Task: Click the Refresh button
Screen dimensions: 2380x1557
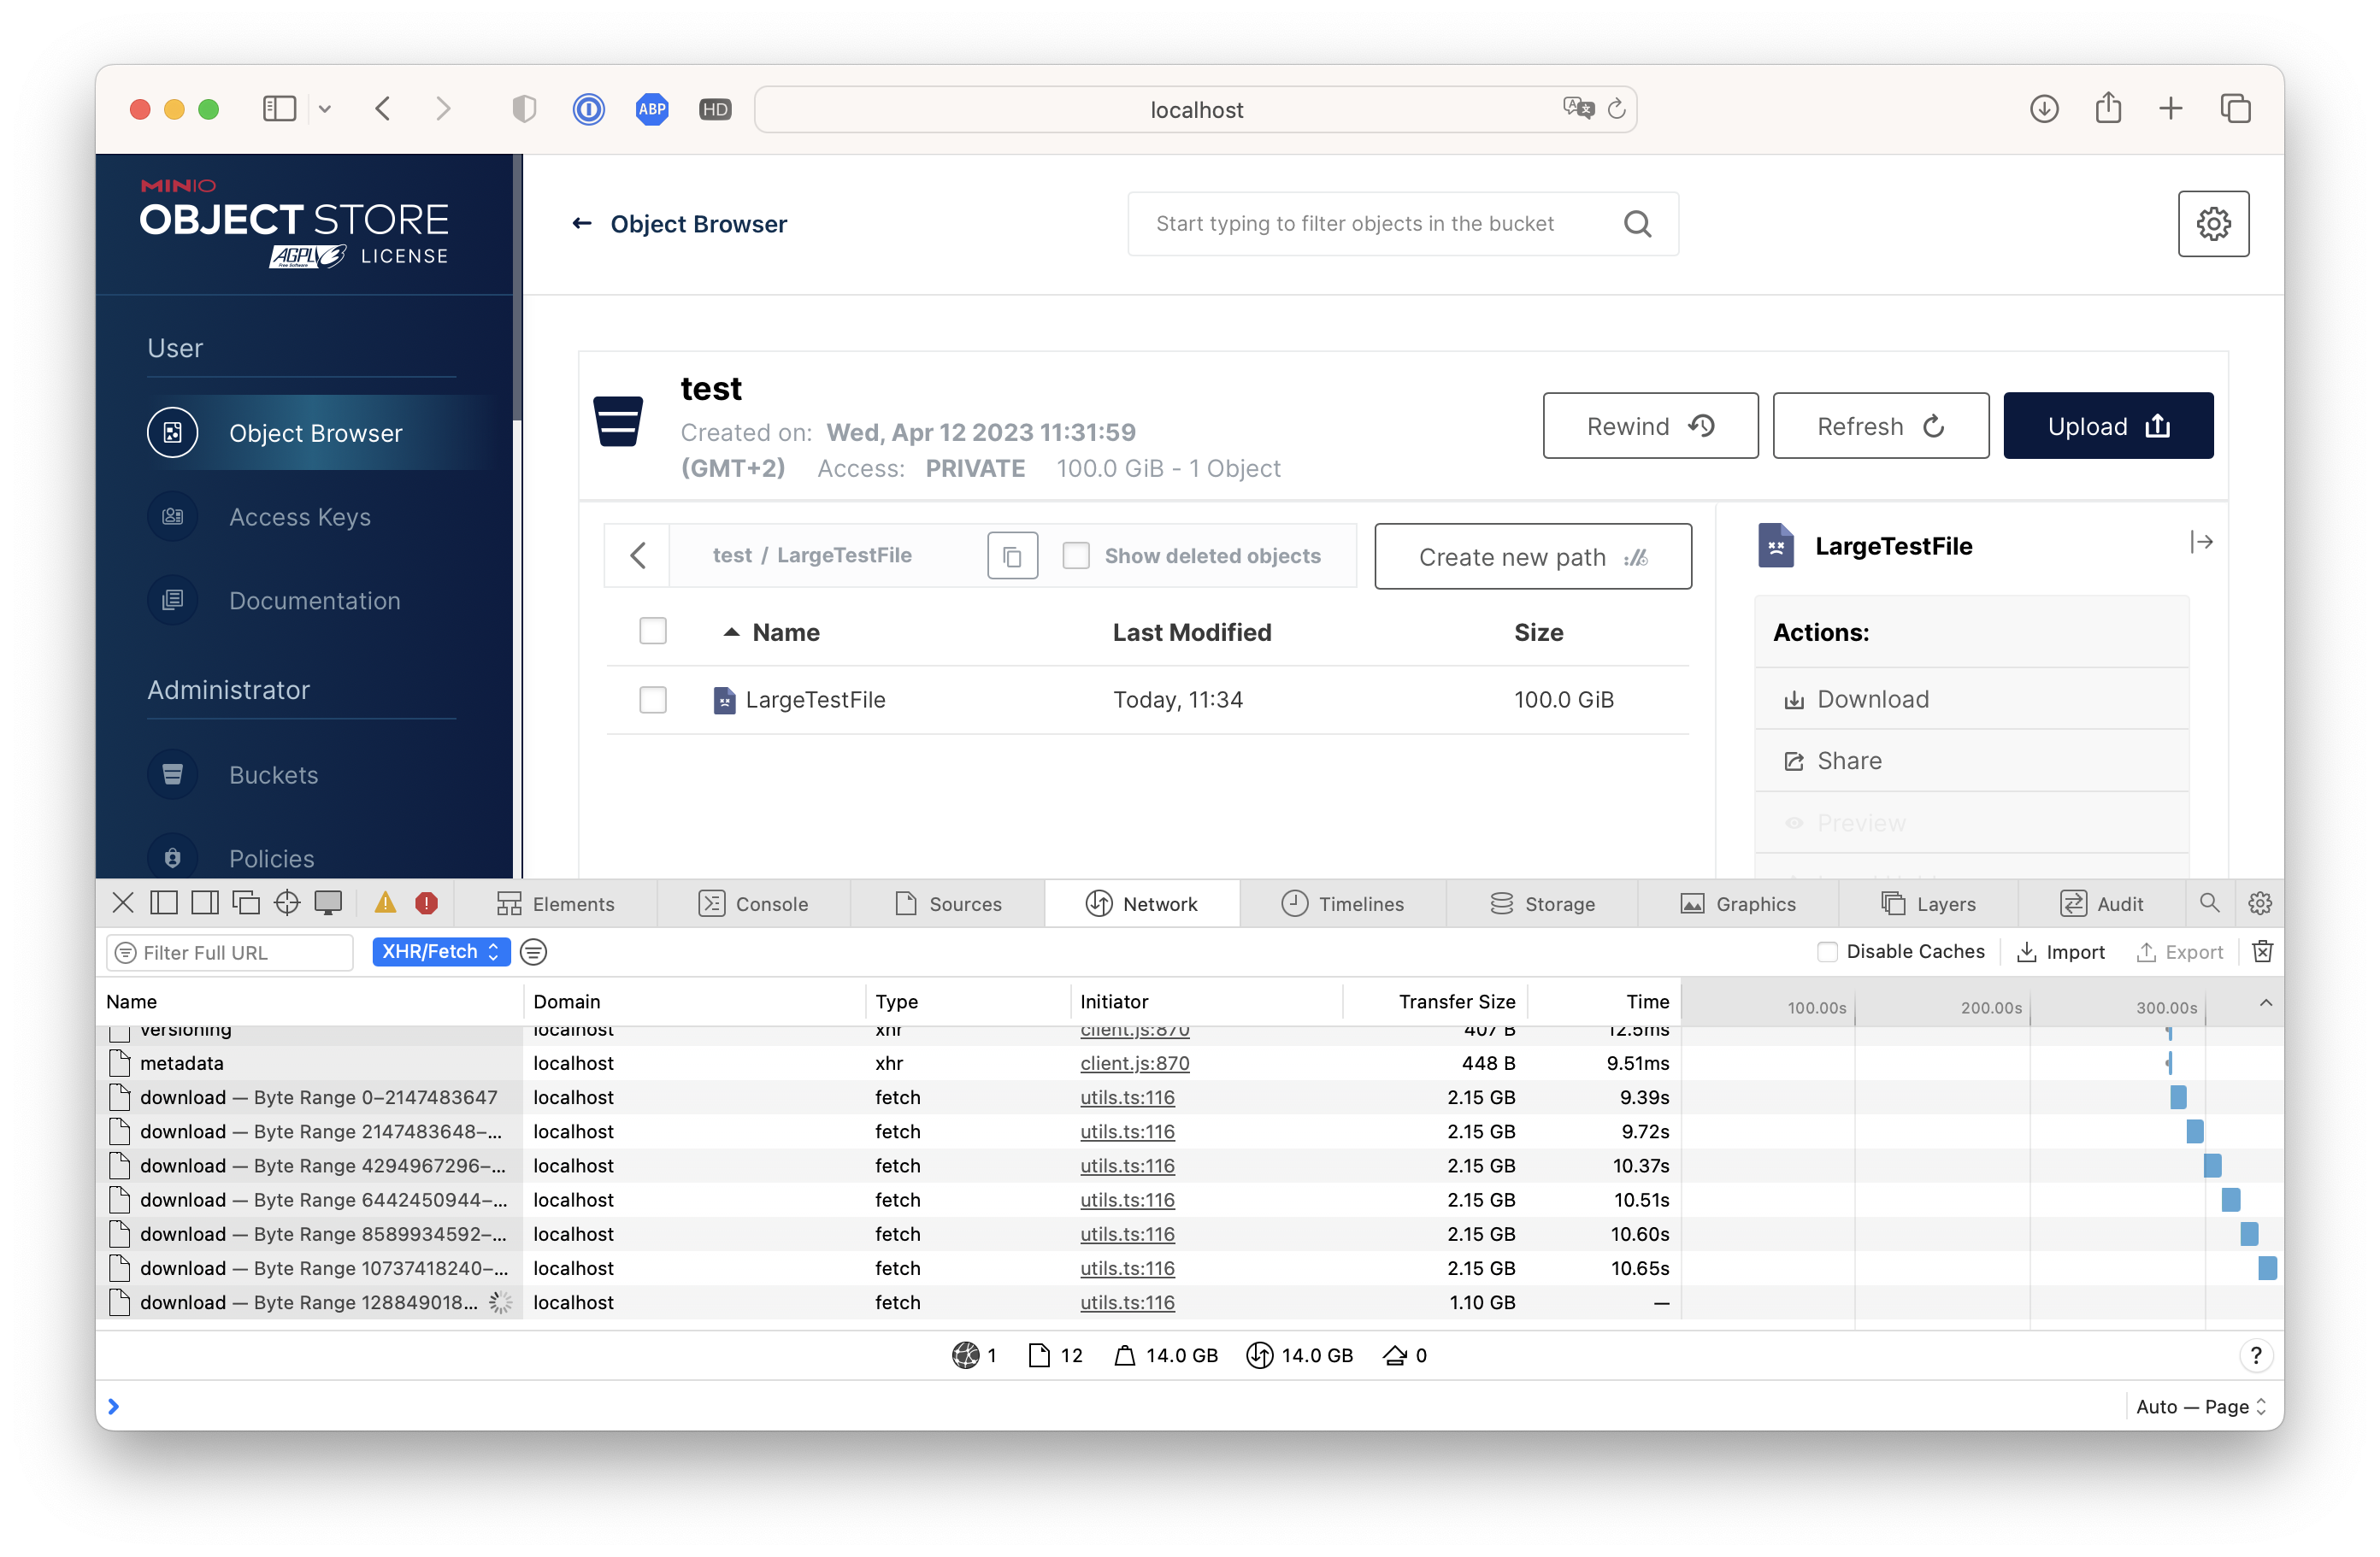Action: [x=1880, y=426]
